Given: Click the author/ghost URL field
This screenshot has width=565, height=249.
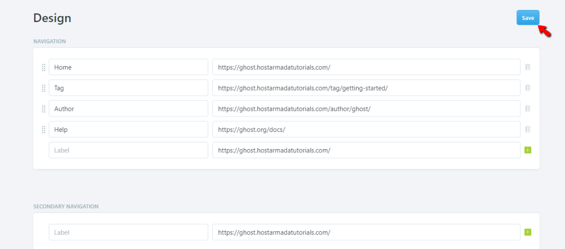Looking at the screenshot, I should point(366,109).
